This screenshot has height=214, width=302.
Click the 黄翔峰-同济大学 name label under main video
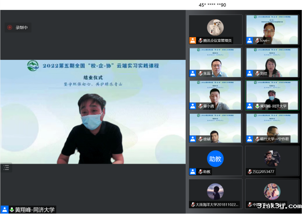coord(35,210)
